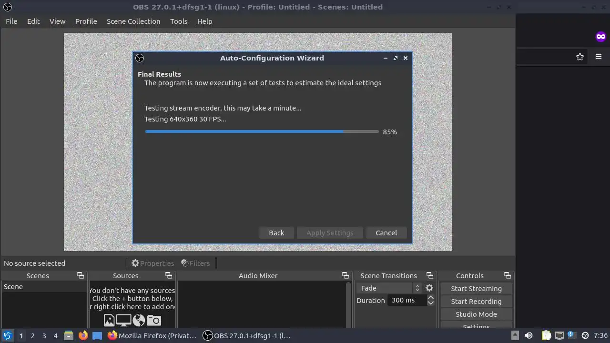Image resolution: width=610 pixels, height=343 pixels.
Task: Click the 85% progress label
Action: click(390, 132)
